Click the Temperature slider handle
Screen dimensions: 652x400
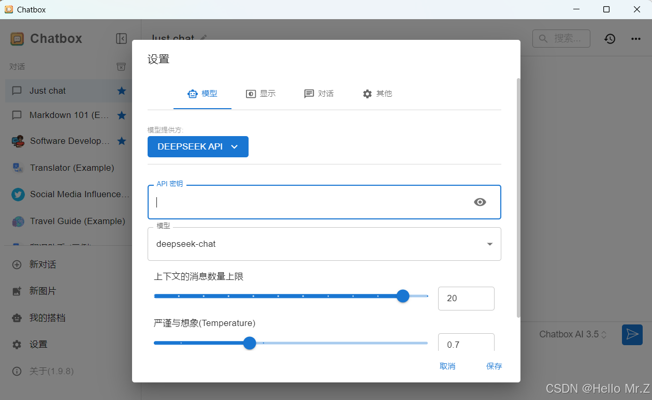[x=250, y=343]
